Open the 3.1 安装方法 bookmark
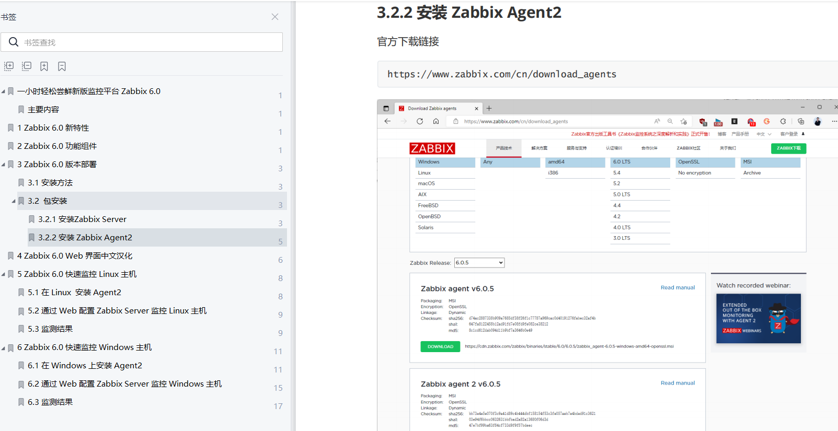 50,182
